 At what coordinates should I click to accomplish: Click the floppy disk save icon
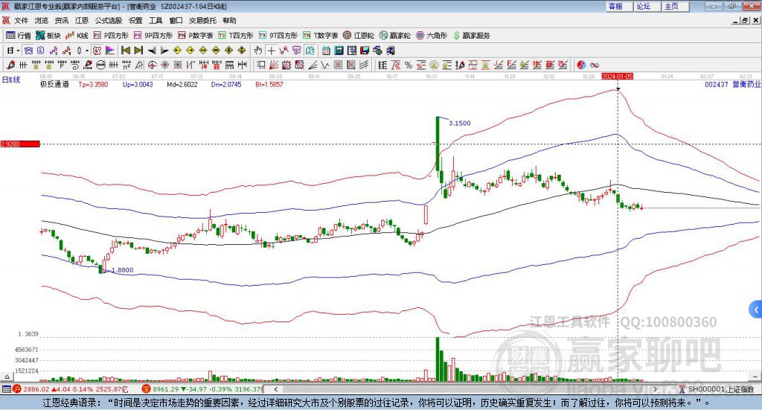coord(365,51)
